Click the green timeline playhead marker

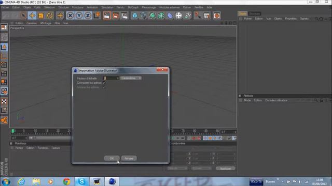click(x=13, y=131)
